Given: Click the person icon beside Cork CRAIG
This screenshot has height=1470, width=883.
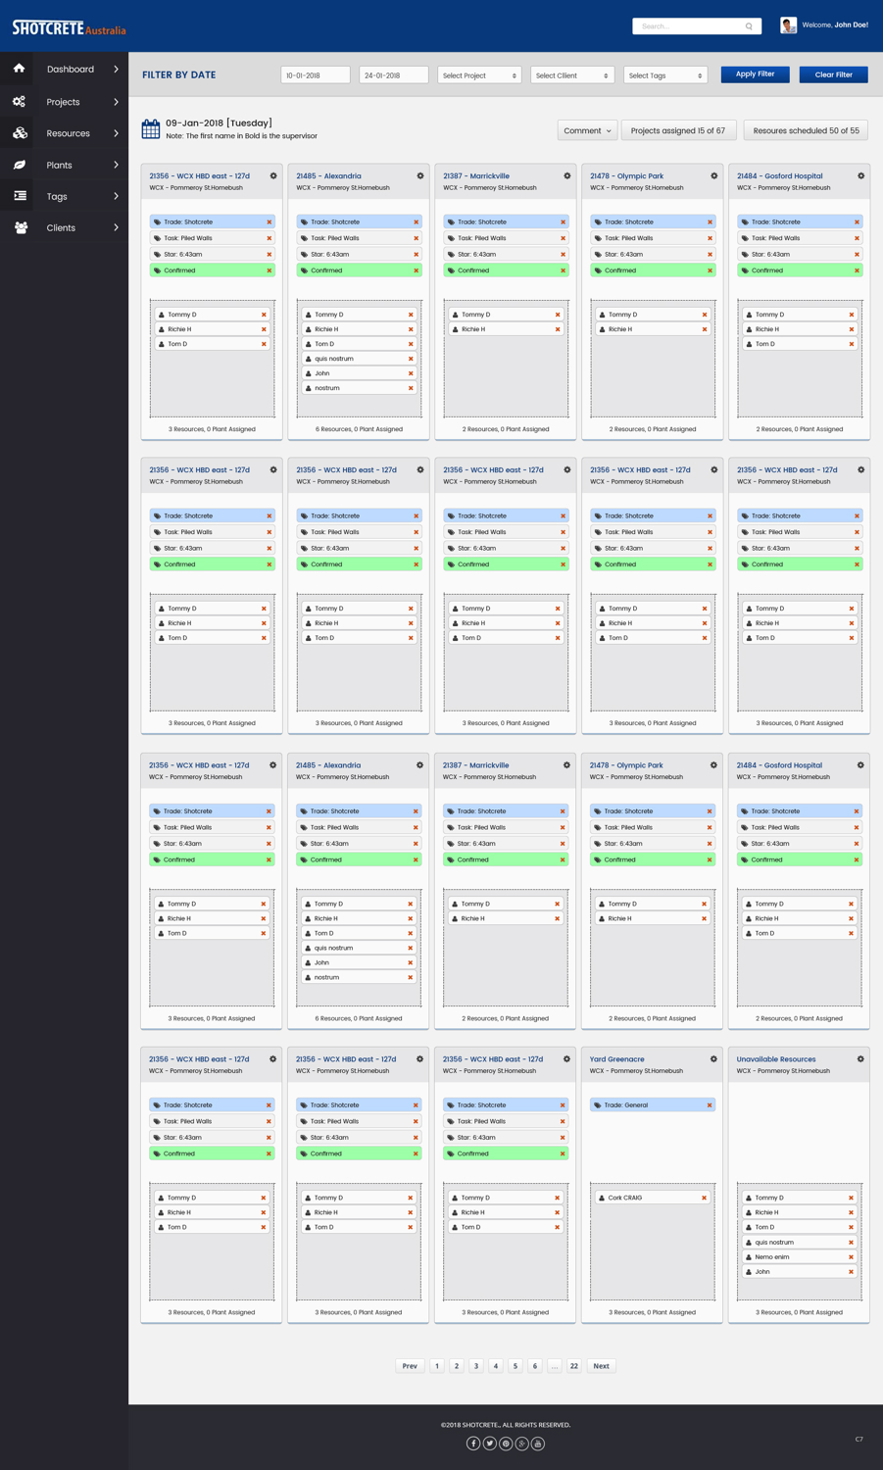Looking at the screenshot, I should pos(602,1198).
